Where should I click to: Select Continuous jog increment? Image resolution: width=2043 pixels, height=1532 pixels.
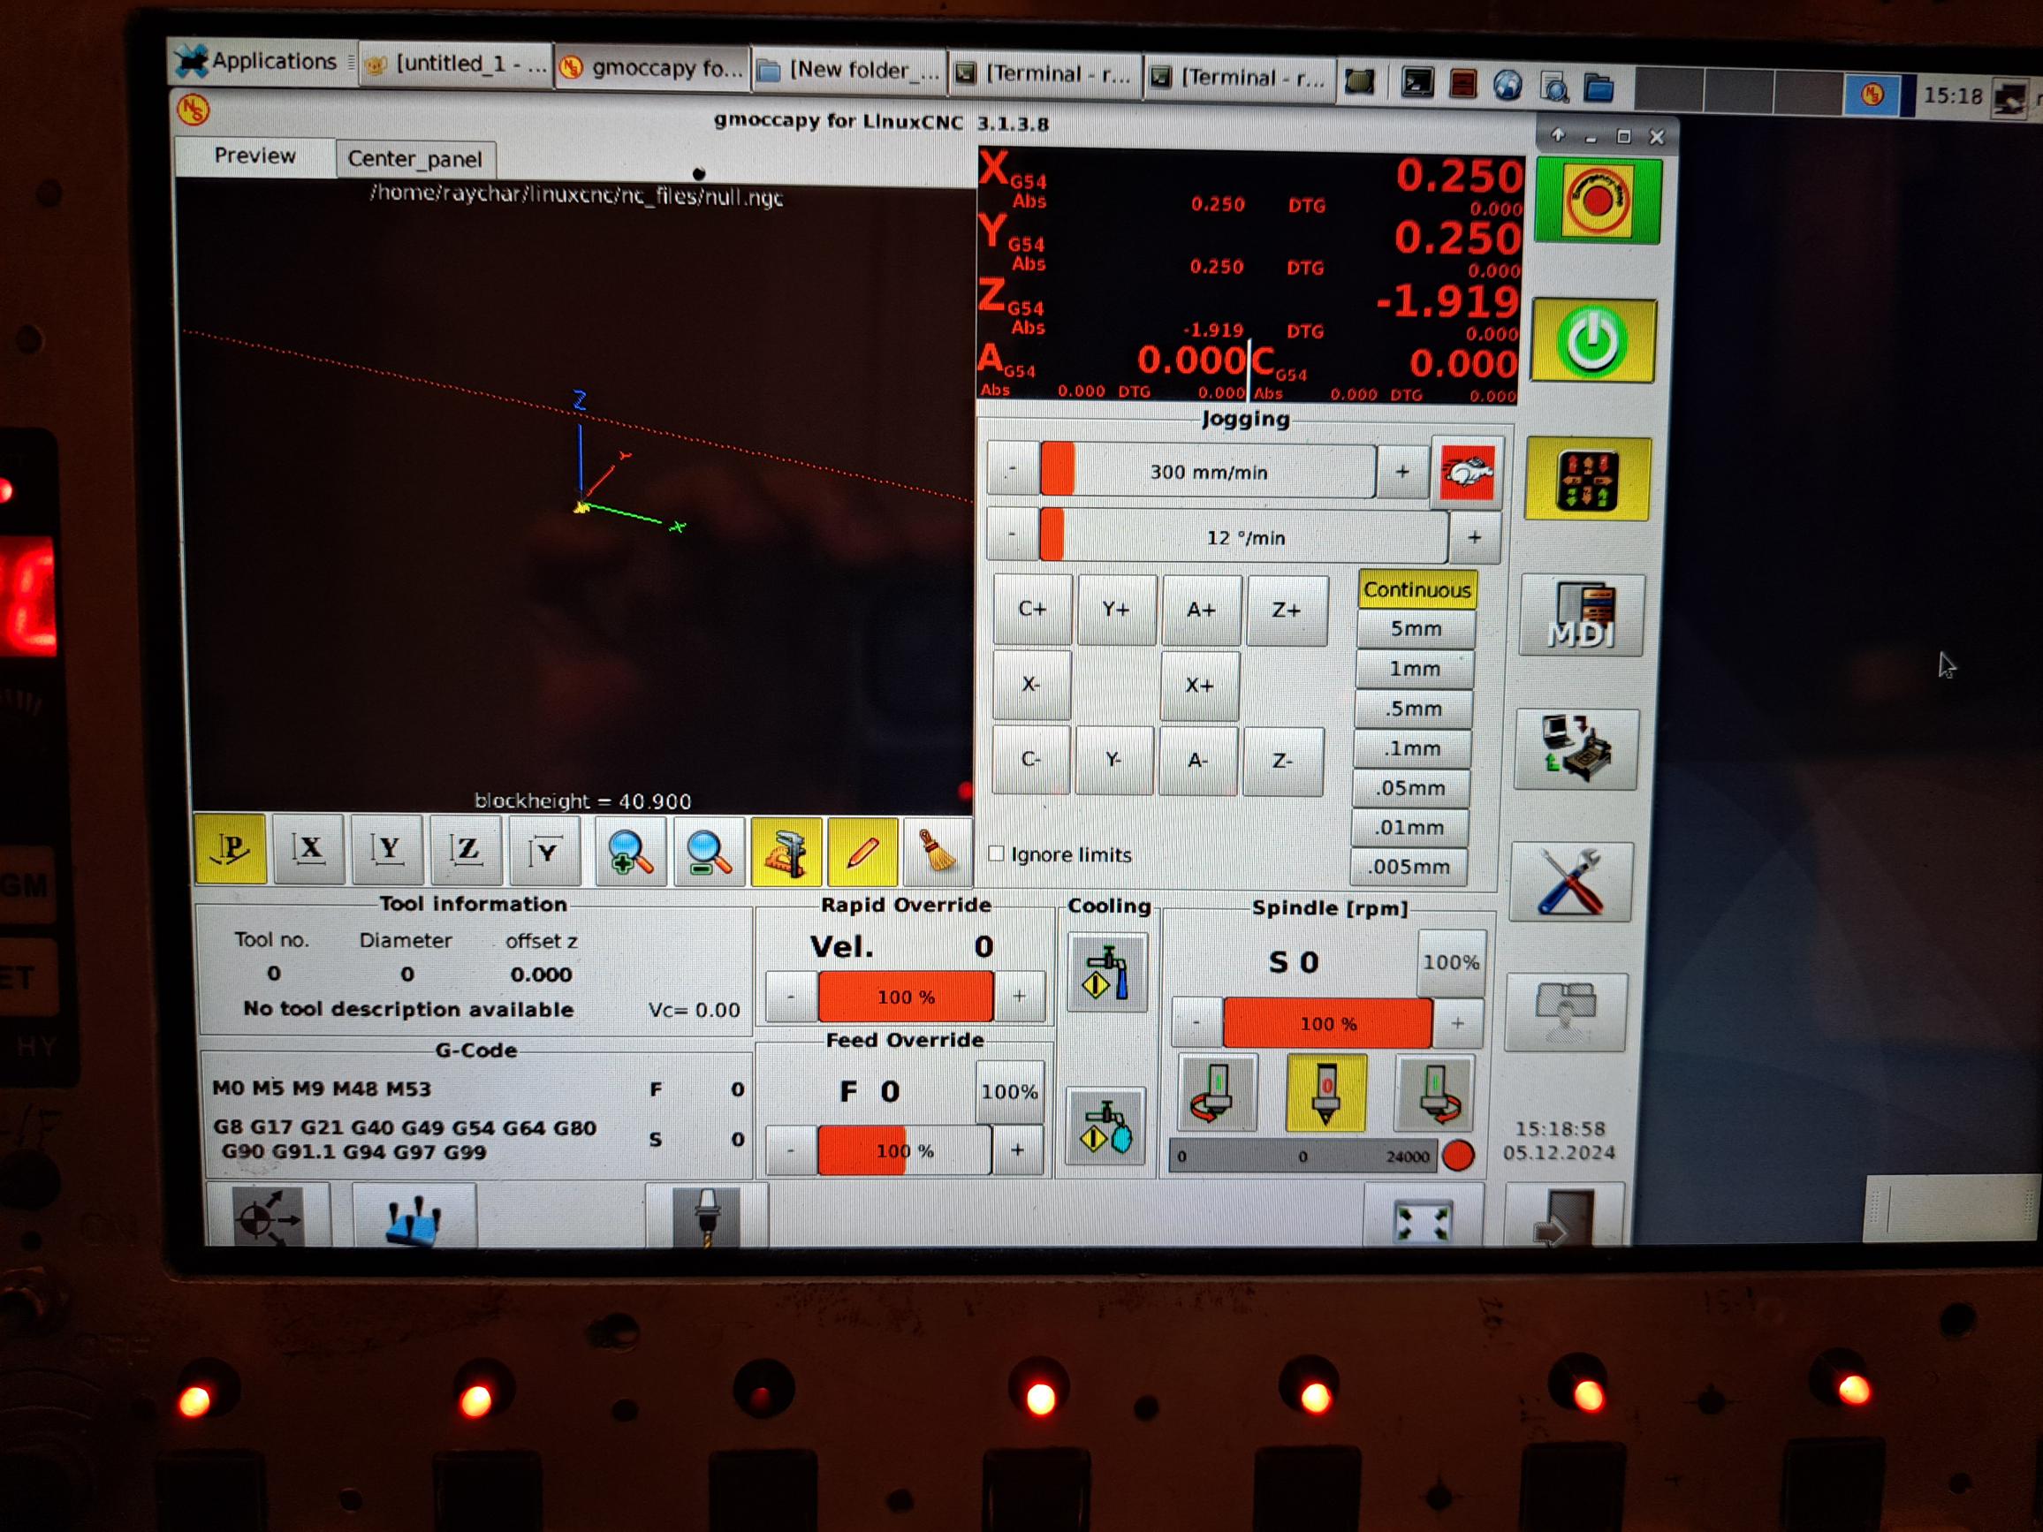[1417, 590]
